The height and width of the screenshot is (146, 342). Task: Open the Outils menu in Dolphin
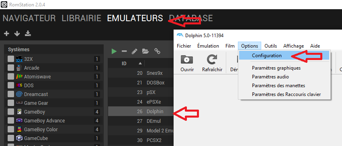tap(271, 46)
